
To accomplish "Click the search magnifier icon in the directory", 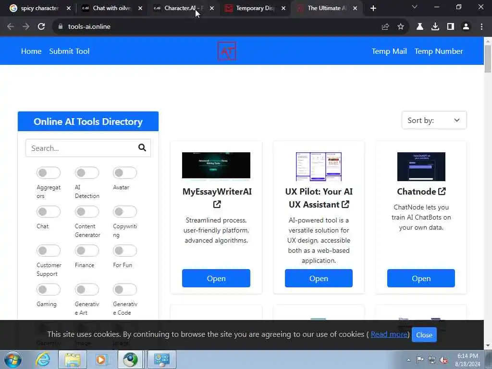I will pyautogui.click(x=142, y=148).
